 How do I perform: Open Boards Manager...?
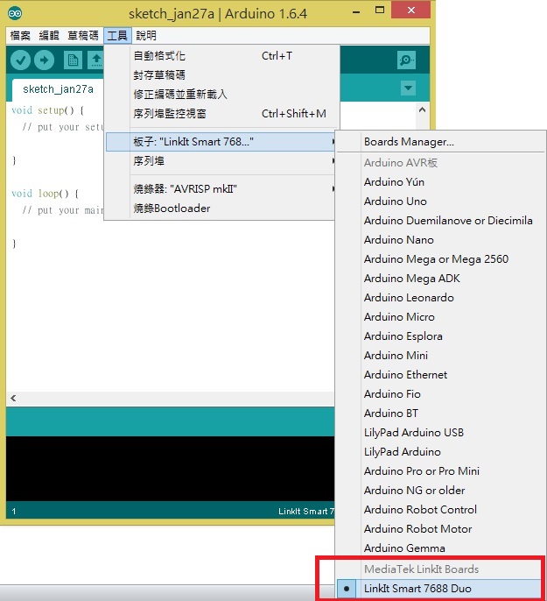[x=440, y=142]
